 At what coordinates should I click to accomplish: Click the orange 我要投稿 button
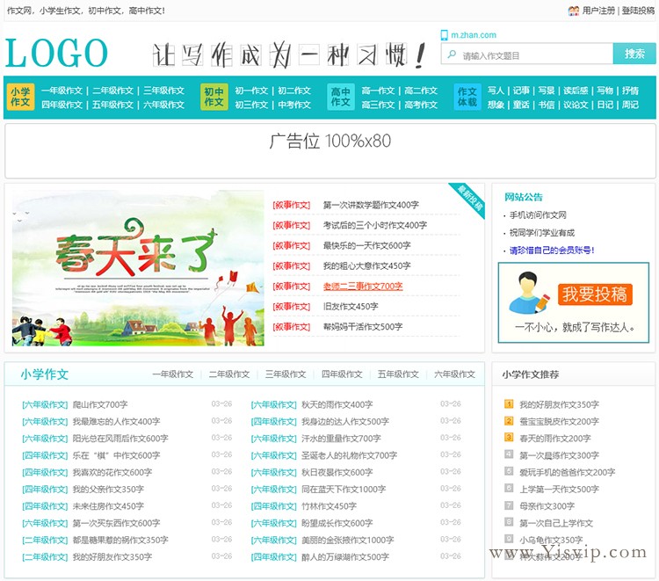tap(595, 294)
